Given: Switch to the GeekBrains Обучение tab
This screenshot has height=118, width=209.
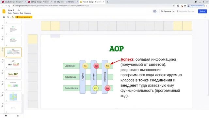Looking at the screenshot, I should [x=66, y=2].
